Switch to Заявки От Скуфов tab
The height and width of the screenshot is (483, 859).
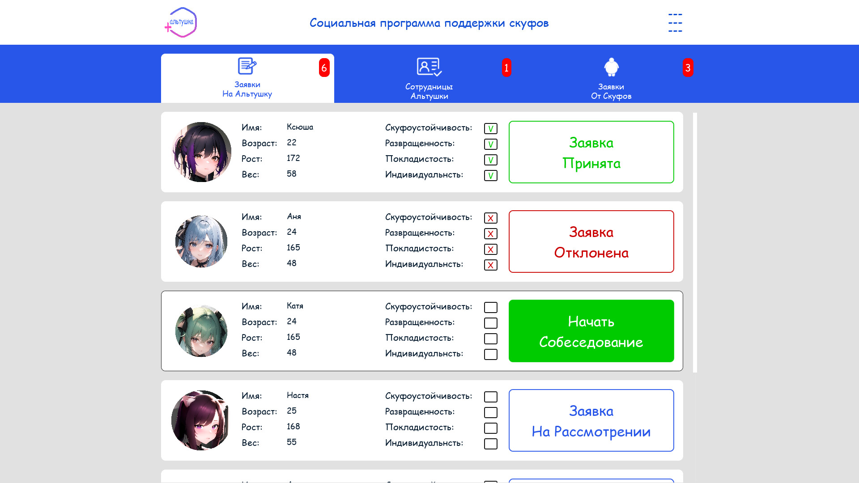pos(611,91)
